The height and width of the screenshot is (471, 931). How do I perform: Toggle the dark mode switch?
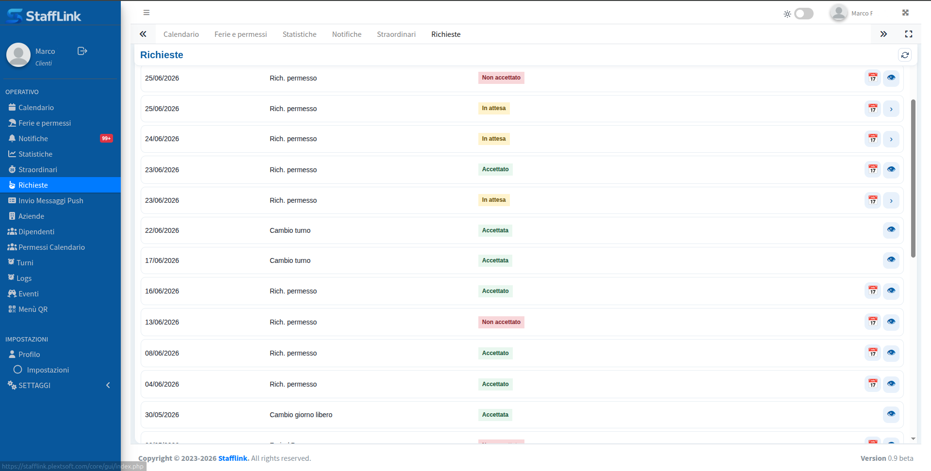(x=803, y=14)
